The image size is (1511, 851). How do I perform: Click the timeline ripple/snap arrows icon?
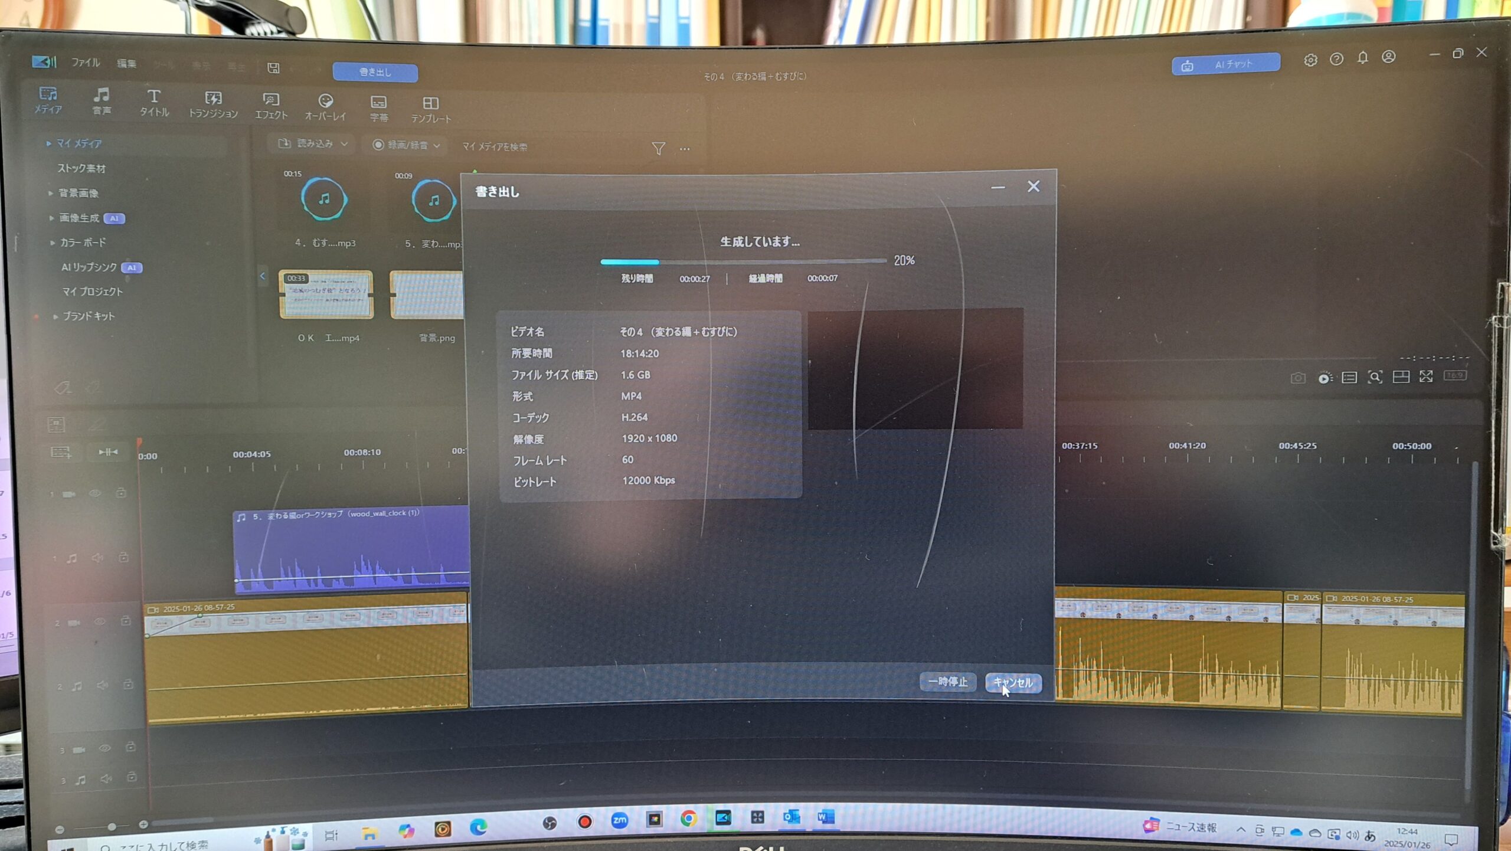[108, 452]
